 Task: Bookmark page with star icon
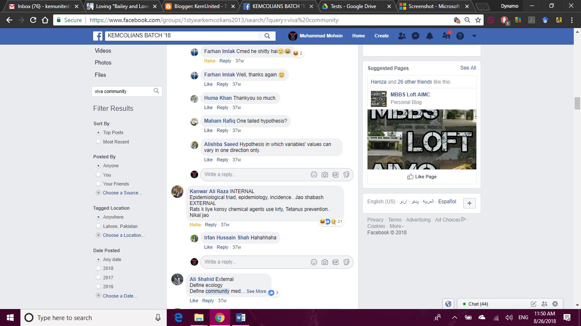point(478,20)
